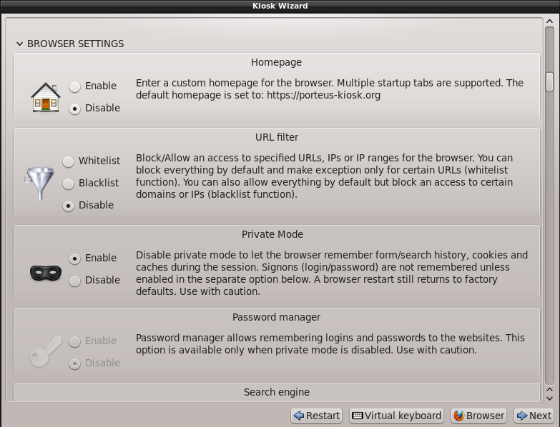Click the scrollbar up arrow at top
This screenshot has height=427, width=560.
(x=550, y=21)
